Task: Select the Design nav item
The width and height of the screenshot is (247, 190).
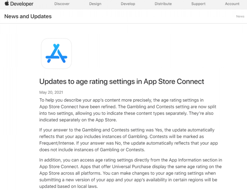Action: (95, 4)
